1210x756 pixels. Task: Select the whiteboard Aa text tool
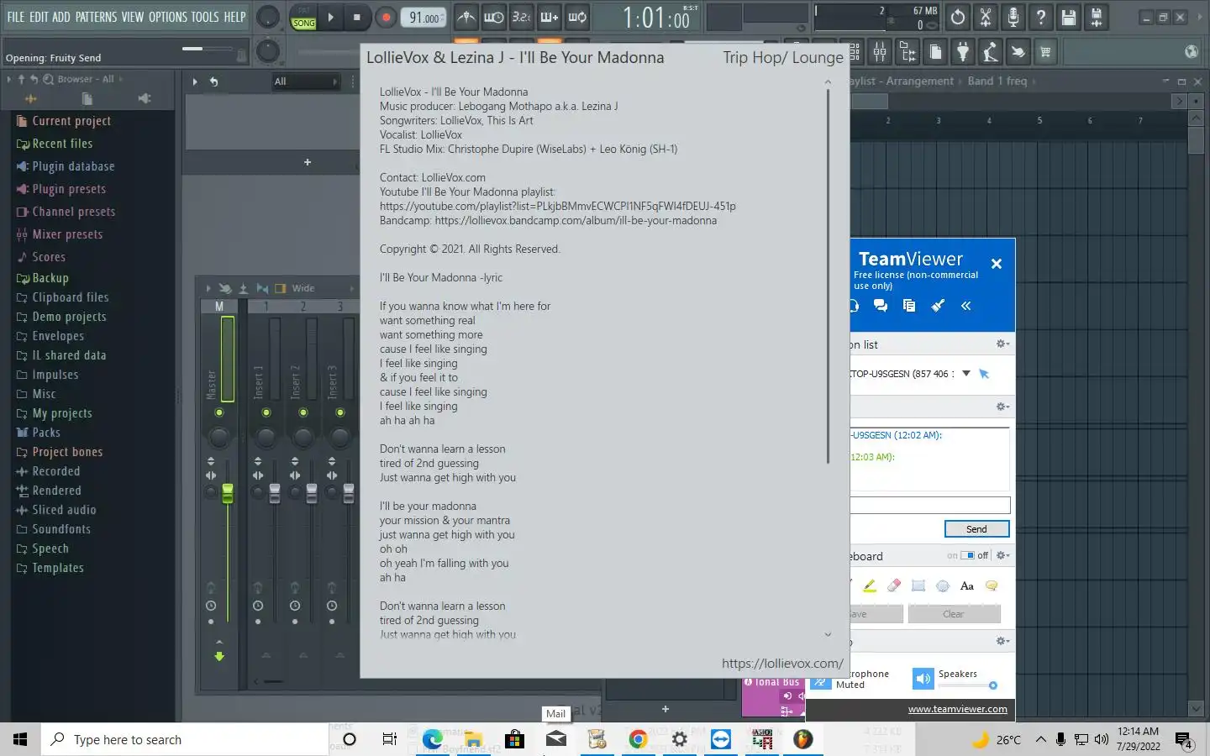[x=967, y=585]
